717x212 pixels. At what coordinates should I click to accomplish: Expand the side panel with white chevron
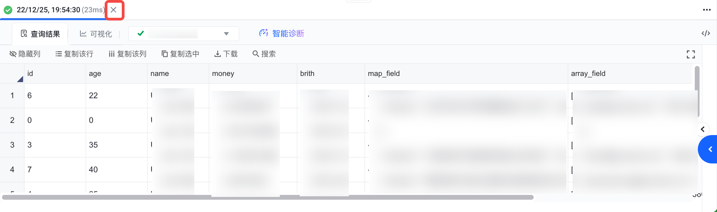coord(703,129)
